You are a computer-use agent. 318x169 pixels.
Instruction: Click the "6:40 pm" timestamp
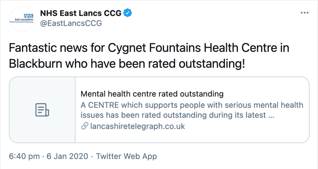(25, 156)
